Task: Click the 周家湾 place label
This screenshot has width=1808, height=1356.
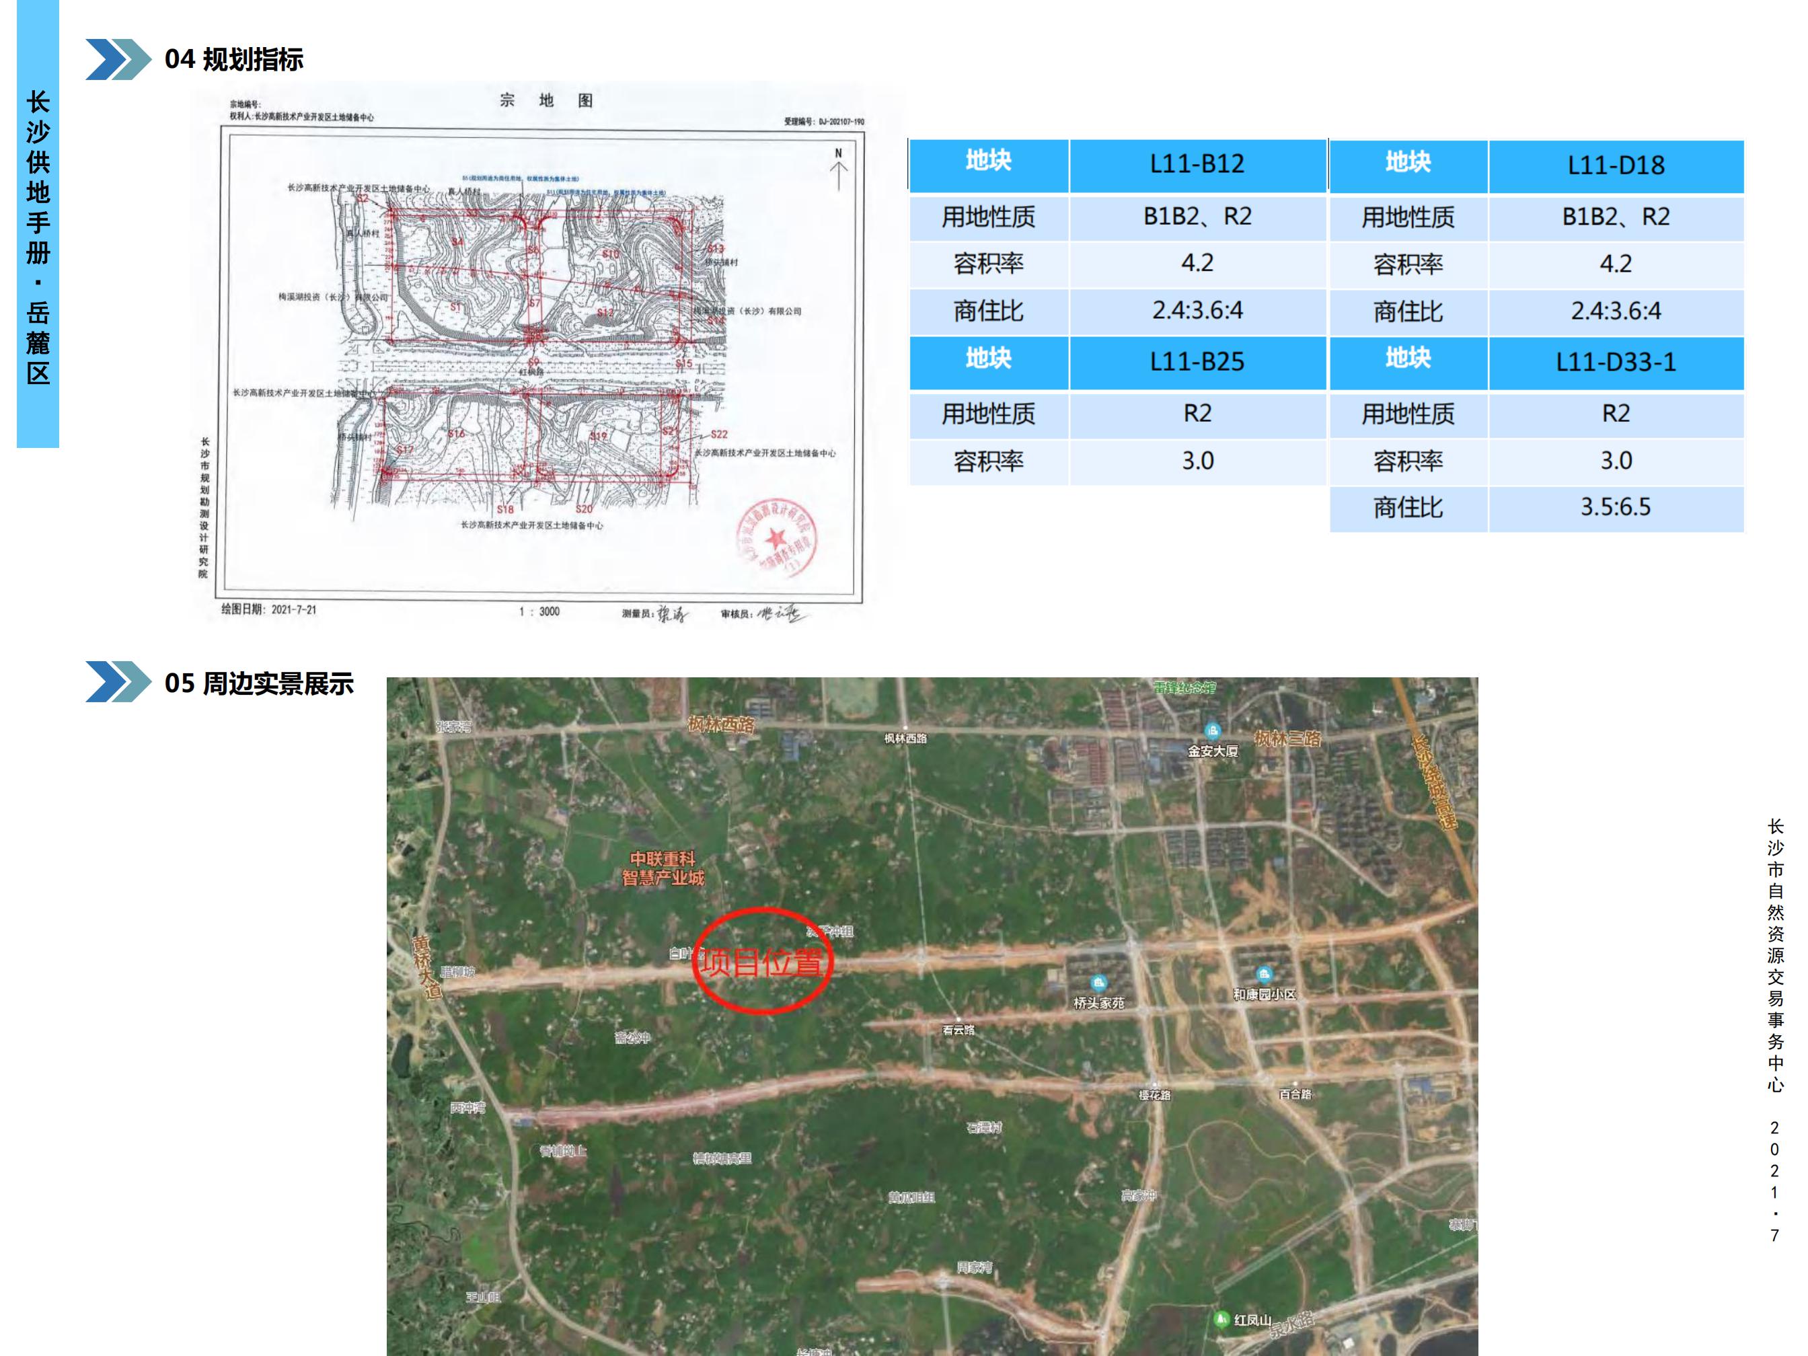Action: (975, 1268)
